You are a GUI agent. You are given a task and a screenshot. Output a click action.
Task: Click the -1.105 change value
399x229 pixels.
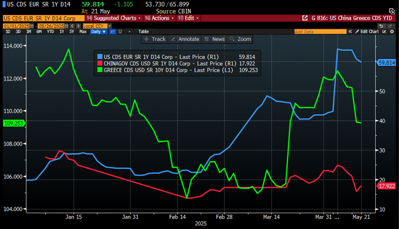tap(123, 4)
